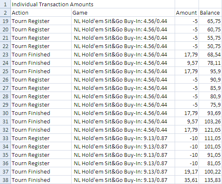This screenshot has height=184, width=222.
Task: Select row header 38
Action: click(5, 180)
